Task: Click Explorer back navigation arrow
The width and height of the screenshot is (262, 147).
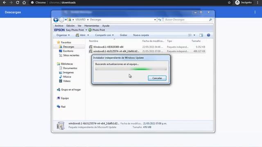Action: [x=56, y=20]
